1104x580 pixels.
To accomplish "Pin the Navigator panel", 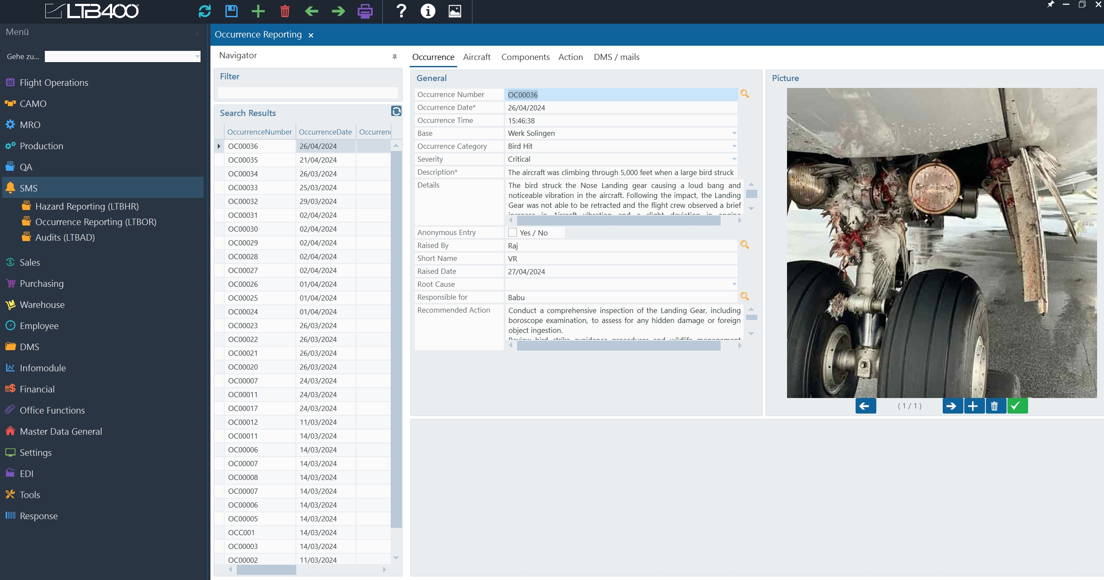I will tap(394, 56).
